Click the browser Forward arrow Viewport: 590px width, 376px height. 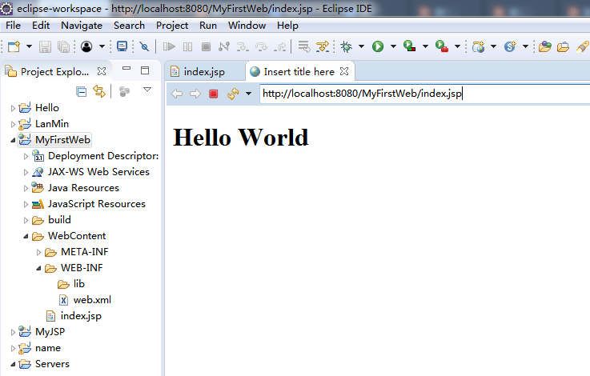(x=195, y=94)
